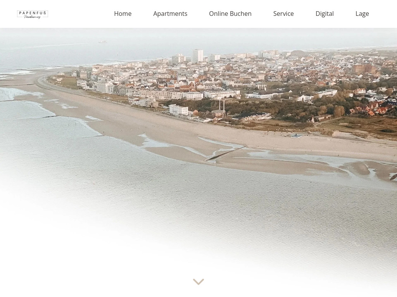This screenshot has height=297, width=397.
Task: Click Service in the navigation header
Action: tap(283, 14)
